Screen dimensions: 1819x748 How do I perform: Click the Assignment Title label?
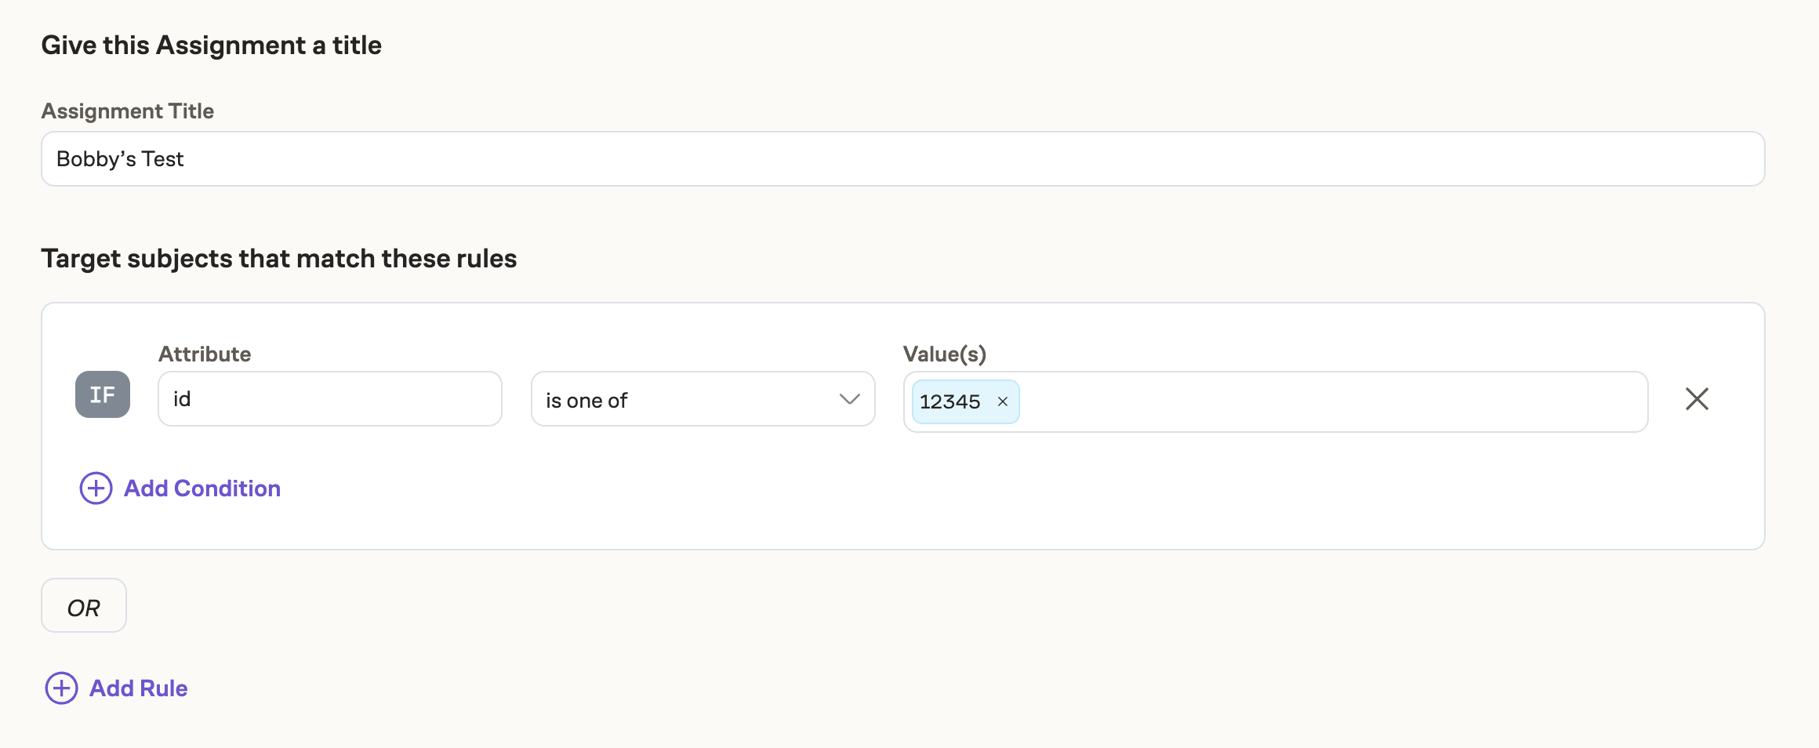(128, 111)
